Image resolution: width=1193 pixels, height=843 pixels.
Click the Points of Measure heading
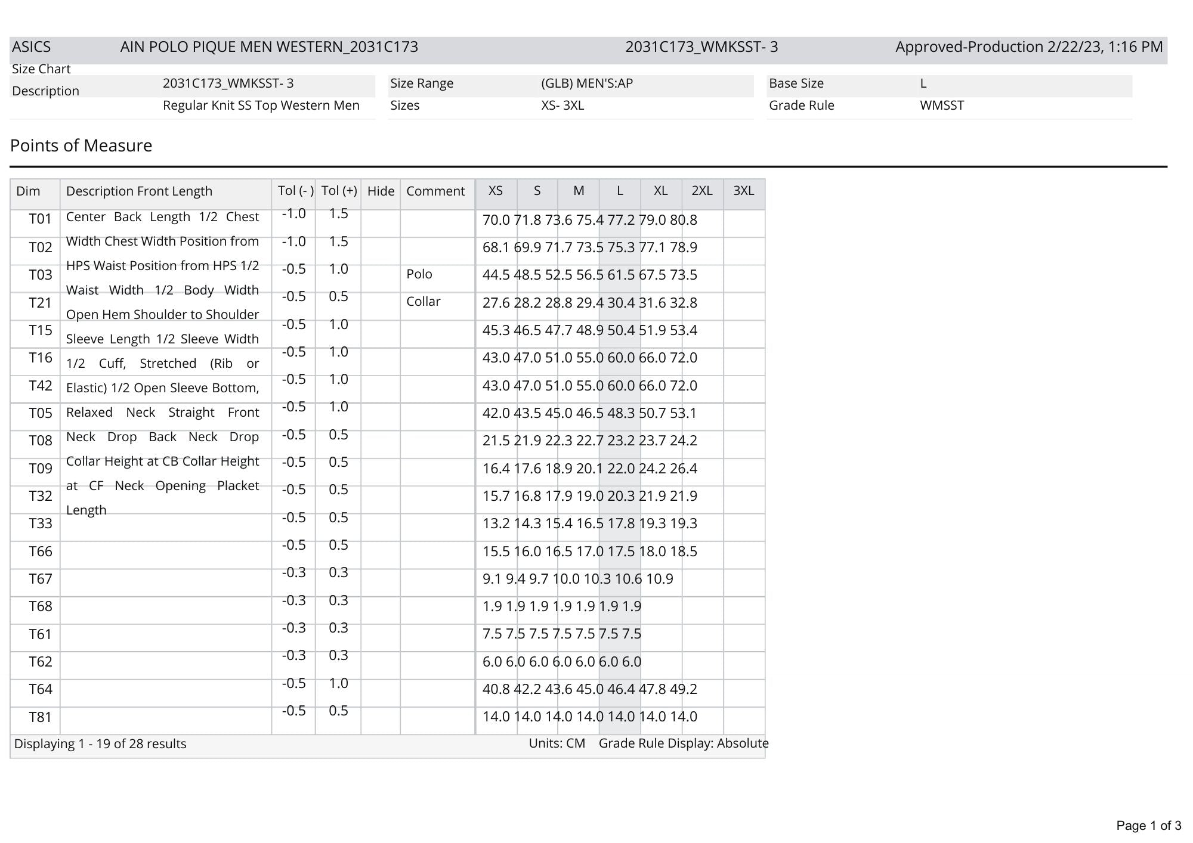click(81, 145)
